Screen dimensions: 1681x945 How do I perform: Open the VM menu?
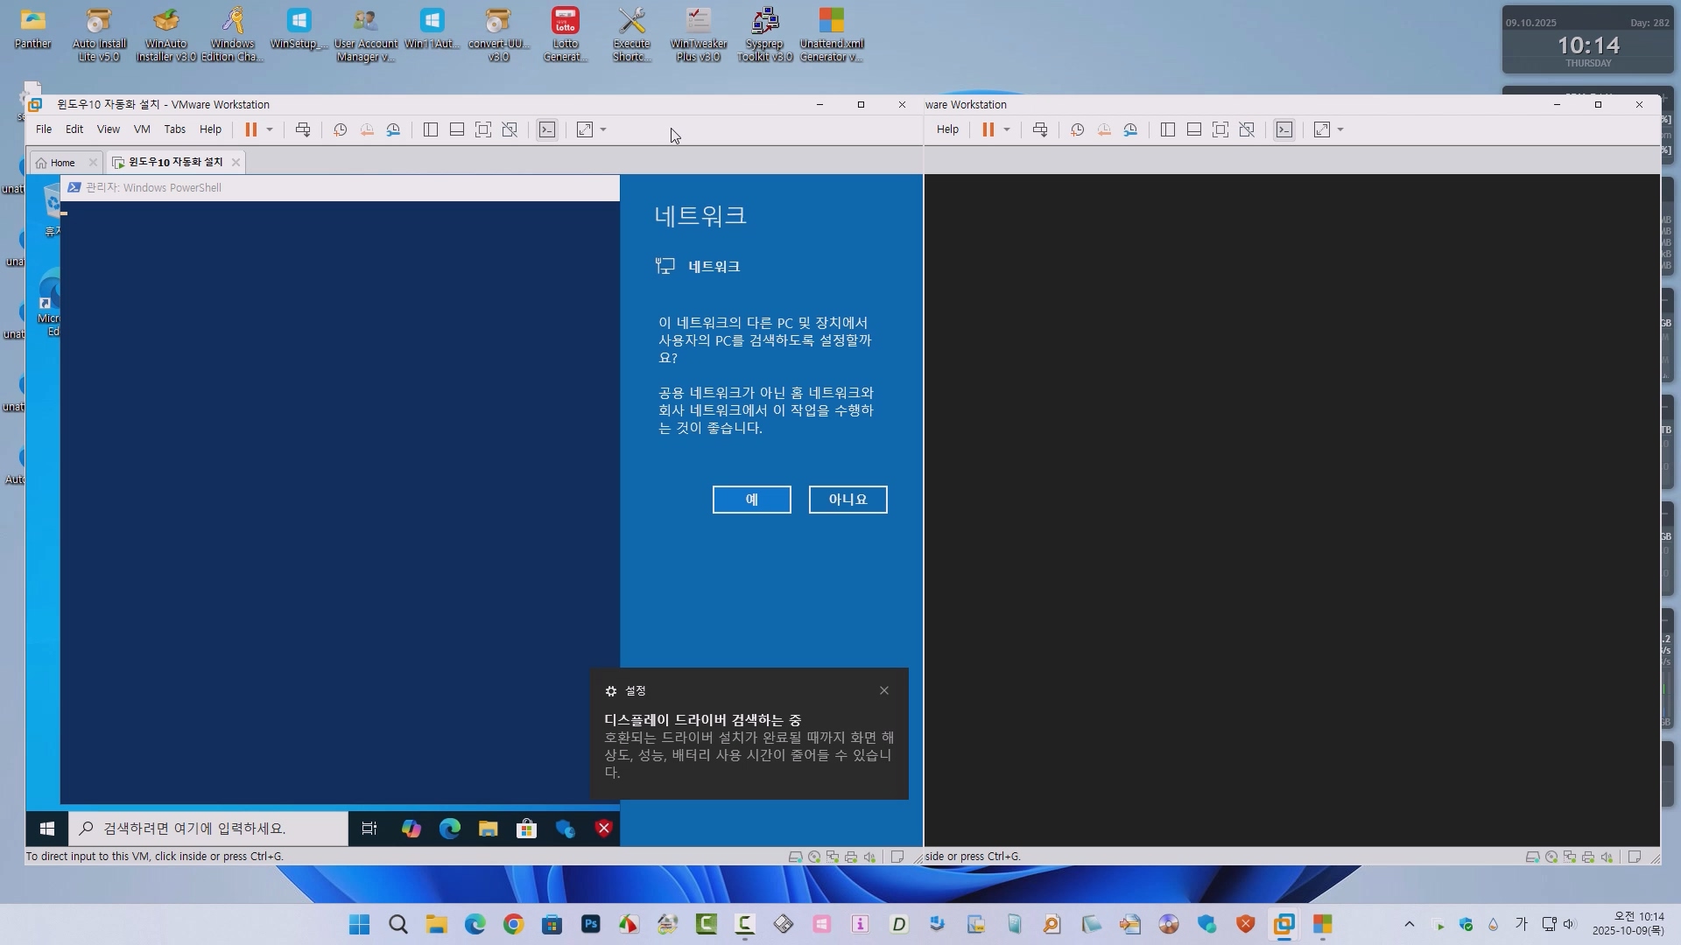142,129
